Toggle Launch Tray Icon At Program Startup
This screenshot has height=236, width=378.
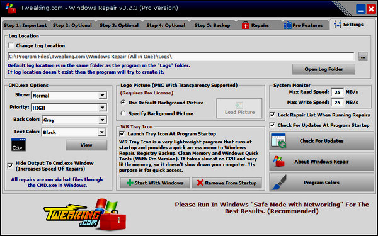point(122,134)
